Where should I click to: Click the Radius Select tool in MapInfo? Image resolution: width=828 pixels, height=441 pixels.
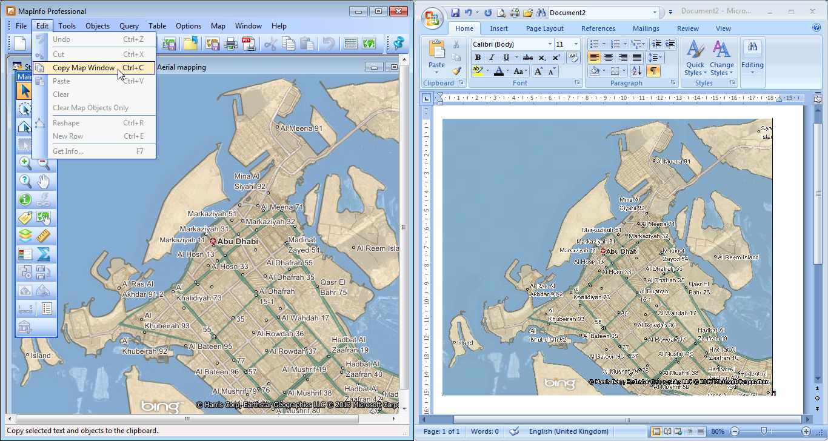coord(25,109)
